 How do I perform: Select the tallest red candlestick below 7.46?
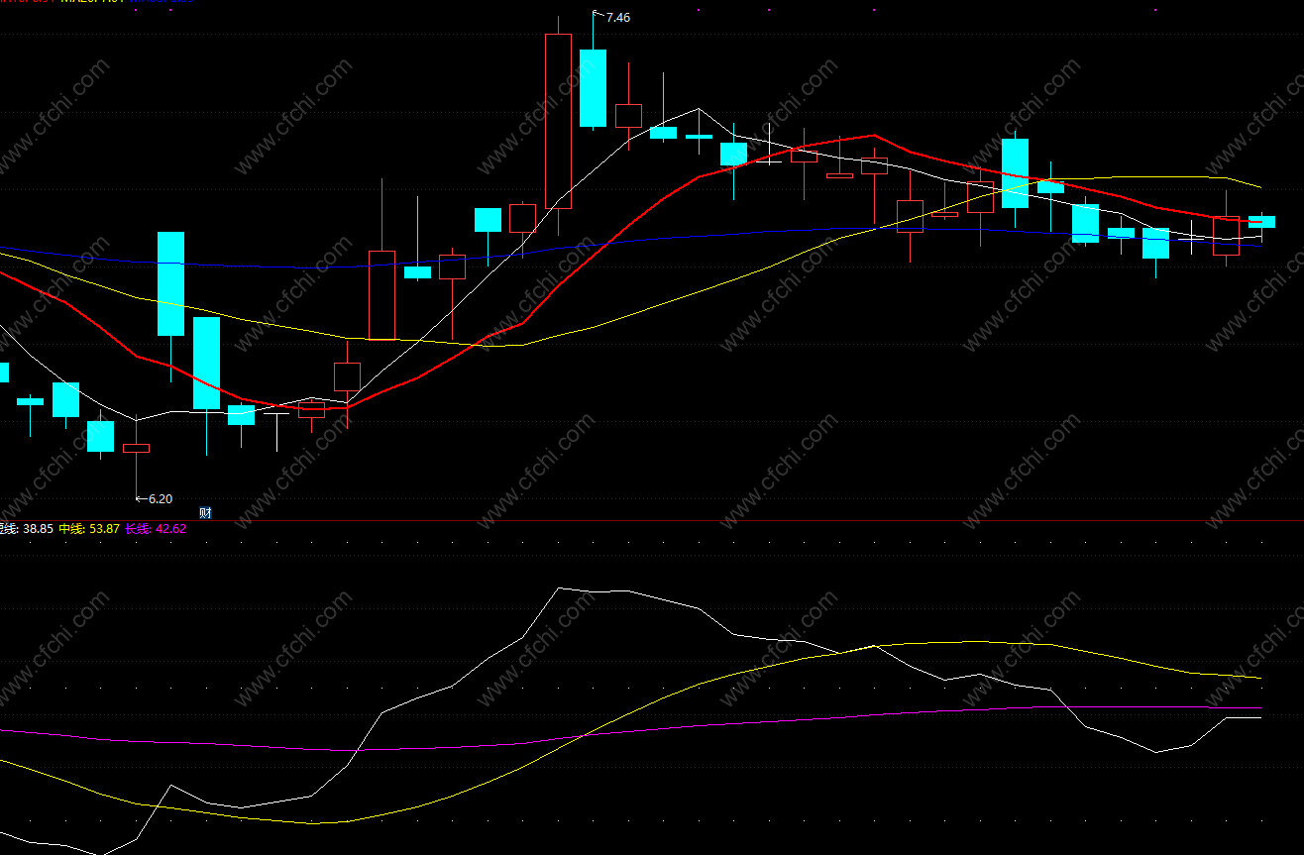559,121
